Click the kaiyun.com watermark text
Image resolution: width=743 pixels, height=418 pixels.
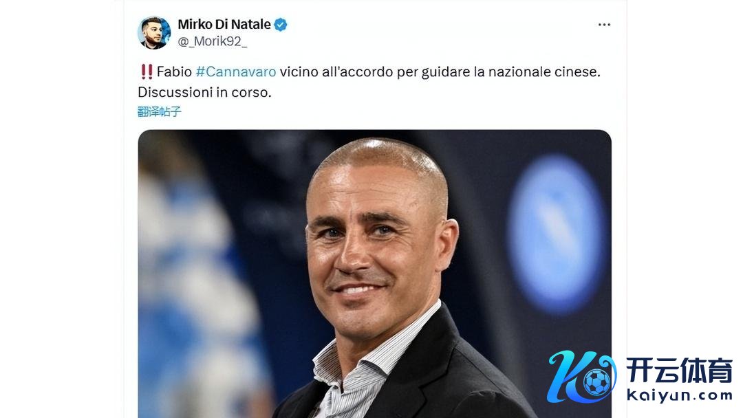[x=679, y=395]
